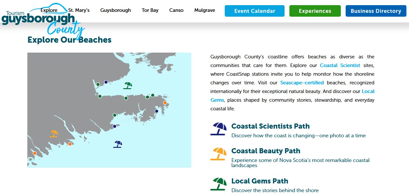Click the green Experiences button
The height and width of the screenshot is (195, 409).
pos(315,11)
